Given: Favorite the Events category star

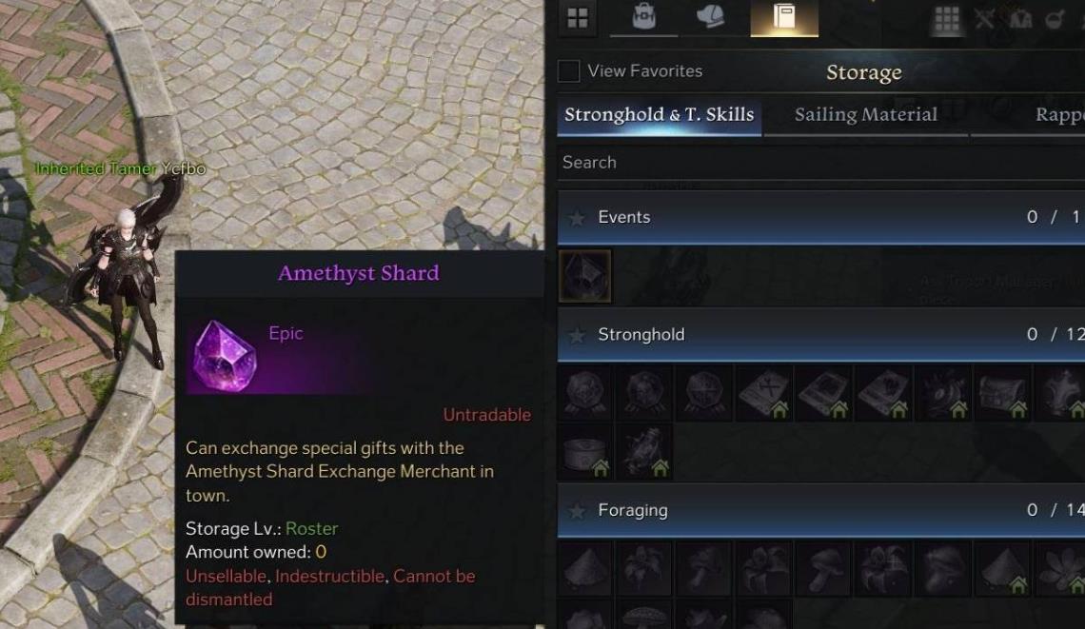Looking at the screenshot, I should 577,218.
